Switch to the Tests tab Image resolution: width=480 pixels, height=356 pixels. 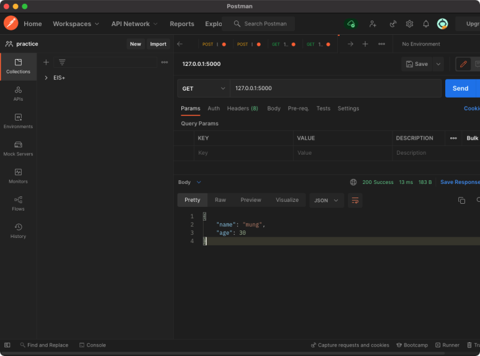(324, 109)
